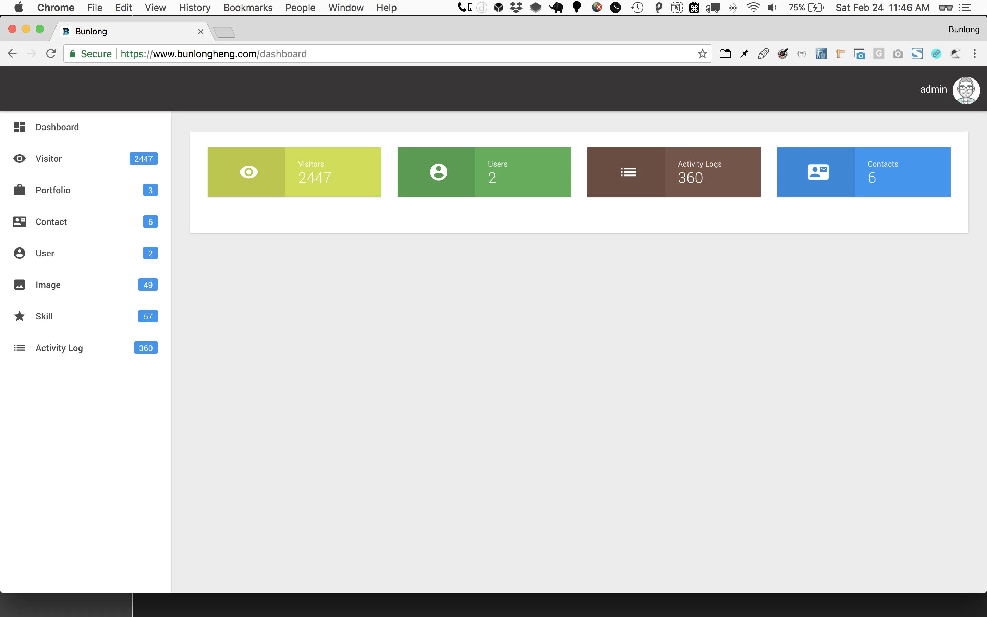Open the History menu
The height and width of the screenshot is (617, 987).
coord(195,7)
